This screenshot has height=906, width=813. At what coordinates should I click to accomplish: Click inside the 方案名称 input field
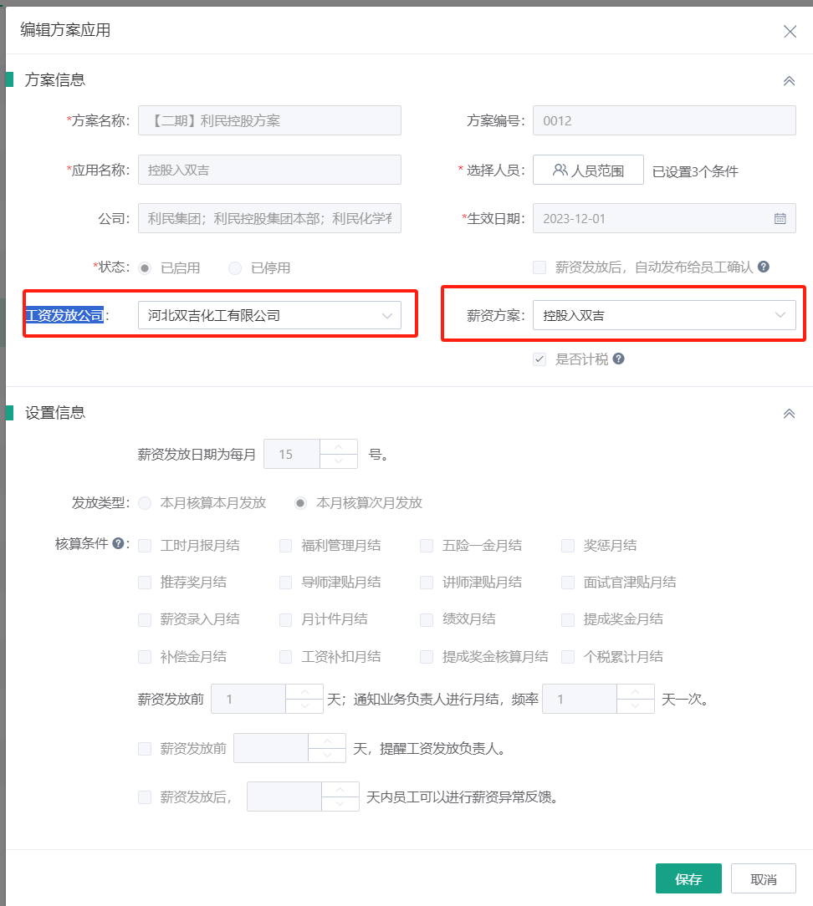[x=268, y=120]
